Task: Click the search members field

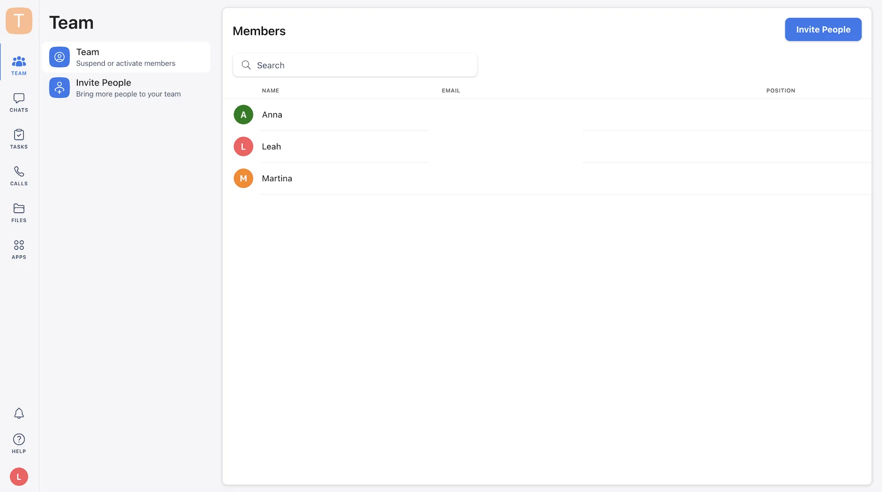Action: tap(355, 65)
